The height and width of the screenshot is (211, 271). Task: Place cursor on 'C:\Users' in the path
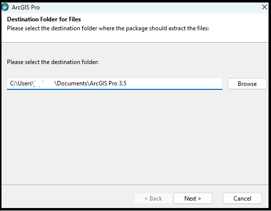[x=21, y=83]
